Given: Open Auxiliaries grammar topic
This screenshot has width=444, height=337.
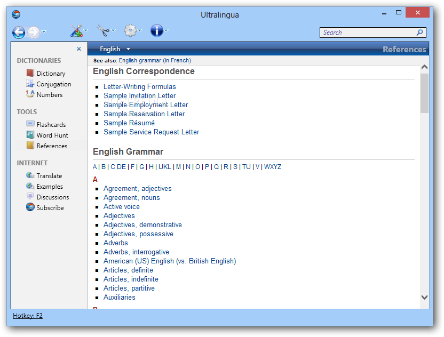Looking at the screenshot, I should [x=120, y=297].
